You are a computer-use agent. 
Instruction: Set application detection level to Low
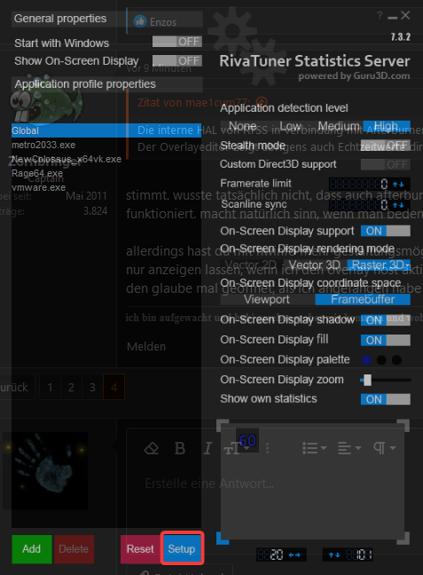291,126
